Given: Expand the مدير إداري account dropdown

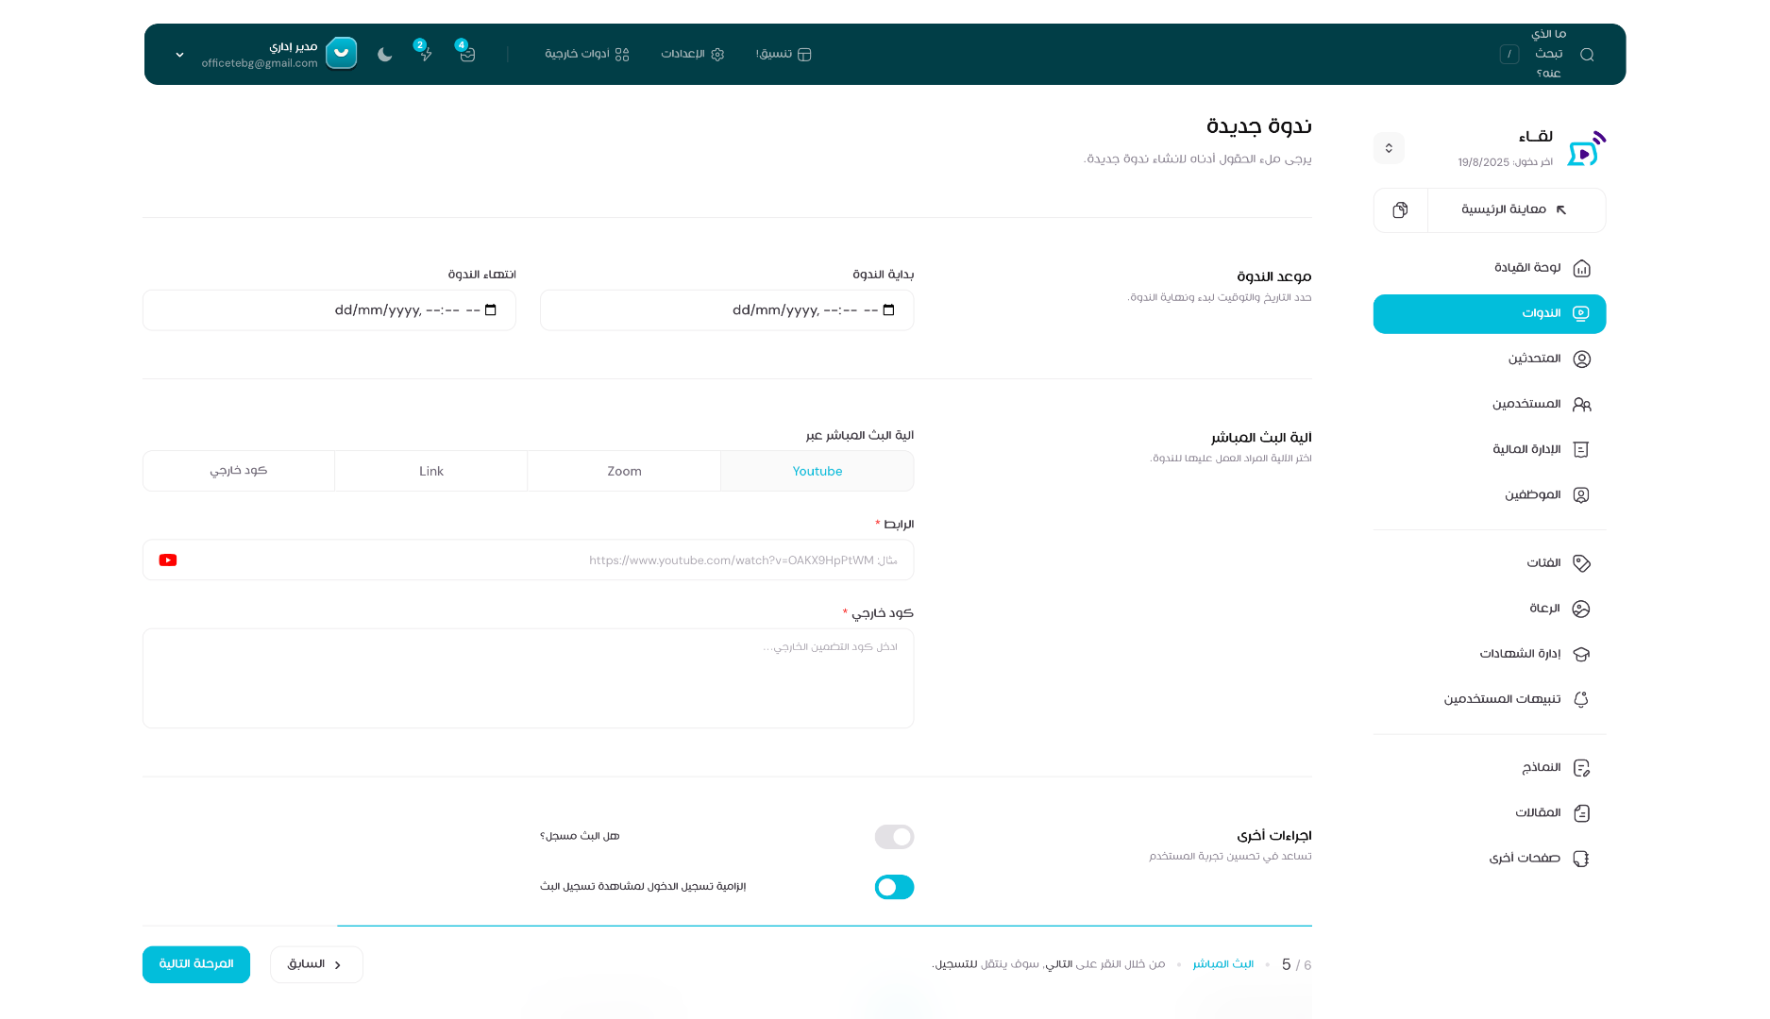Looking at the screenshot, I should pyautogui.click(x=179, y=55).
